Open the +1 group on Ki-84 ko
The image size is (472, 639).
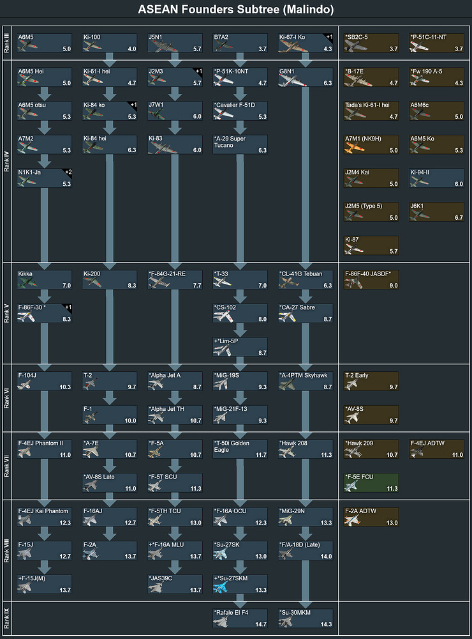click(x=133, y=105)
